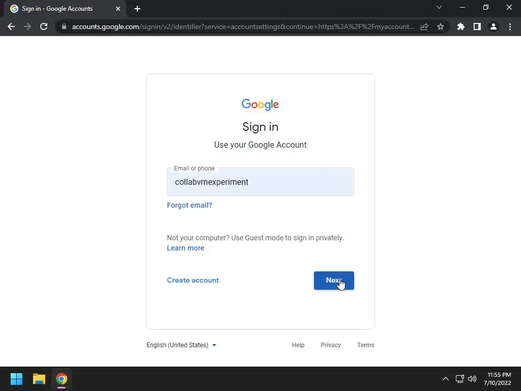Click the Create account link

tap(193, 281)
